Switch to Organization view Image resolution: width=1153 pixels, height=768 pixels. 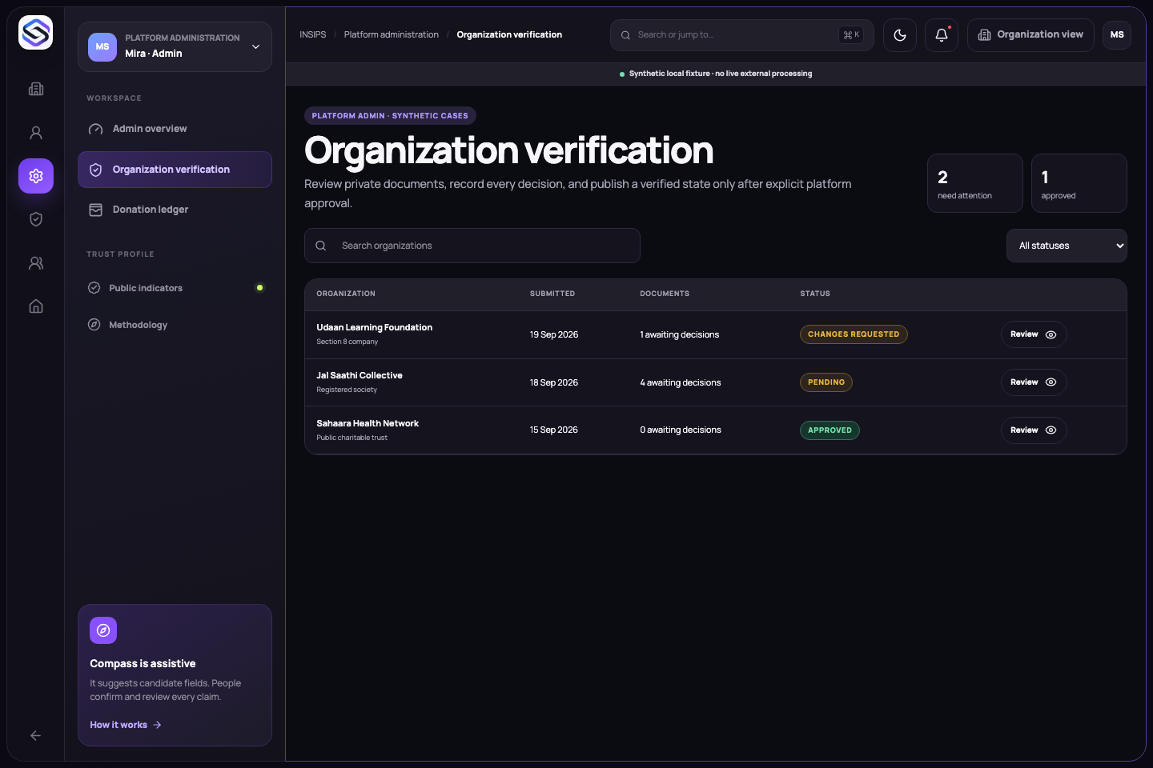[x=1030, y=35]
